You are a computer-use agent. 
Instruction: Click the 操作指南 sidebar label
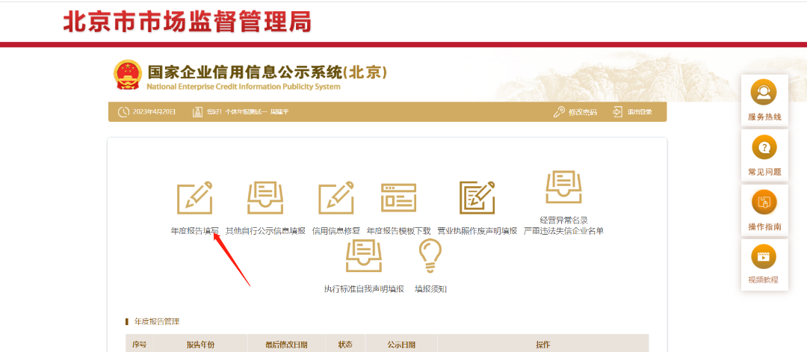point(764,226)
